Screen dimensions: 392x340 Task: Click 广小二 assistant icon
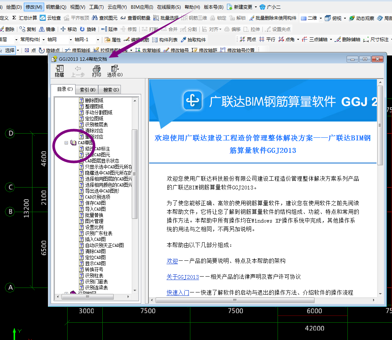tap(262, 7)
